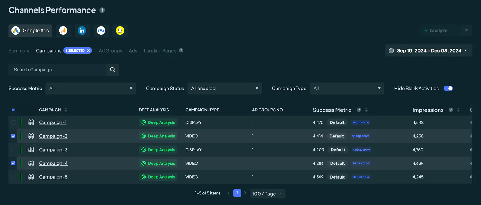Image resolution: width=481 pixels, height=205 pixels.
Task: Open the date range picker
Action: (428, 50)
